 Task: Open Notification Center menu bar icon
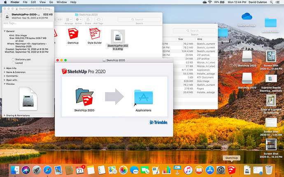[277, 2]
